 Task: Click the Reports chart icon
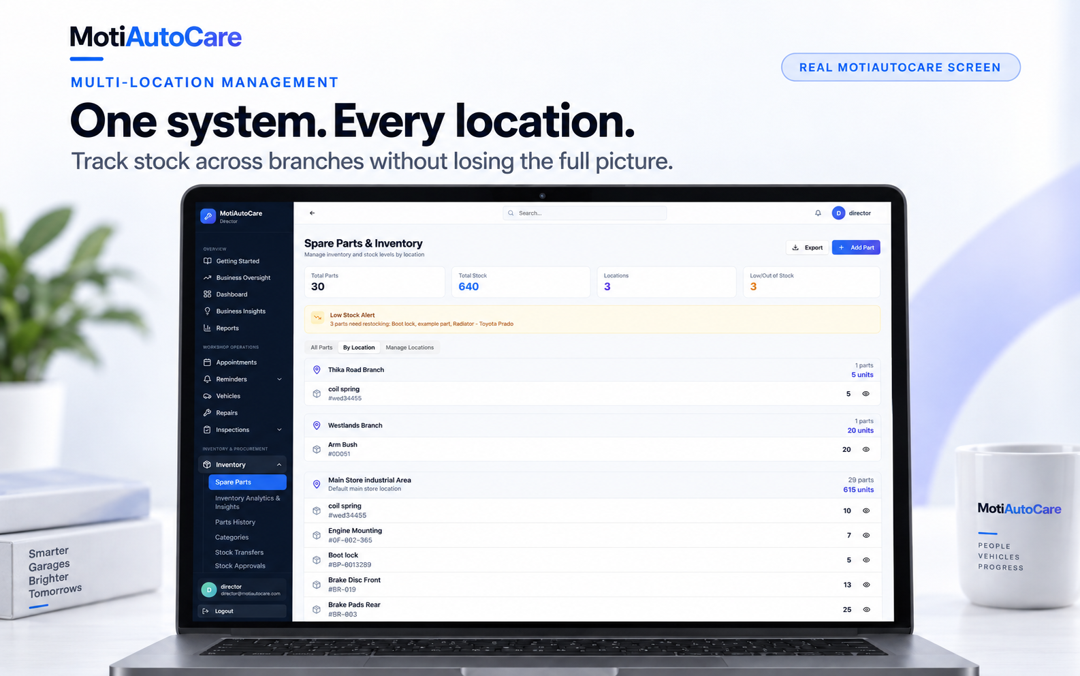point(207,328)
